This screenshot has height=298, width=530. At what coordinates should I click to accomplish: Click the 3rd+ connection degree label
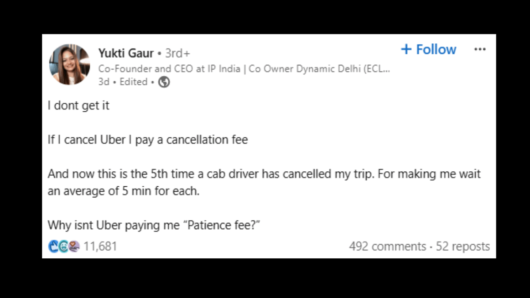(x=177, y=53)
